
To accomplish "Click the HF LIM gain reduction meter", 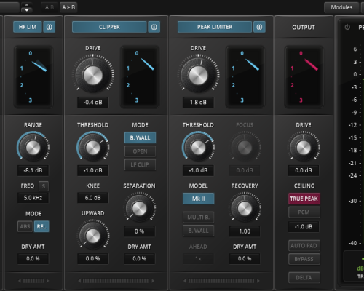I will 33,77.
